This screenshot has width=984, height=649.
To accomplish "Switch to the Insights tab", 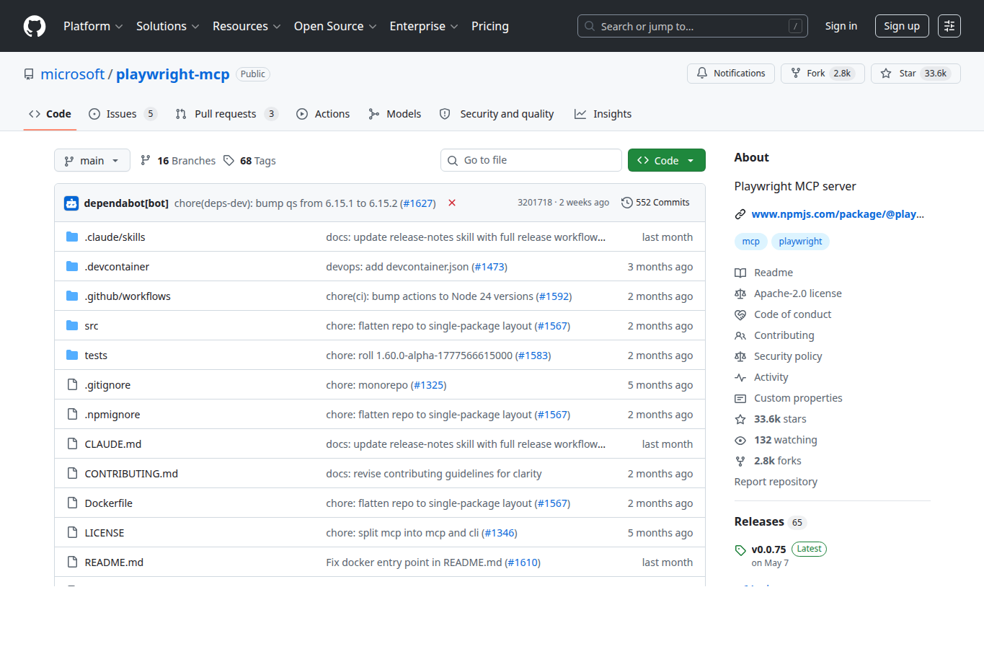I will pyautogui.click(x=603, y=114).
